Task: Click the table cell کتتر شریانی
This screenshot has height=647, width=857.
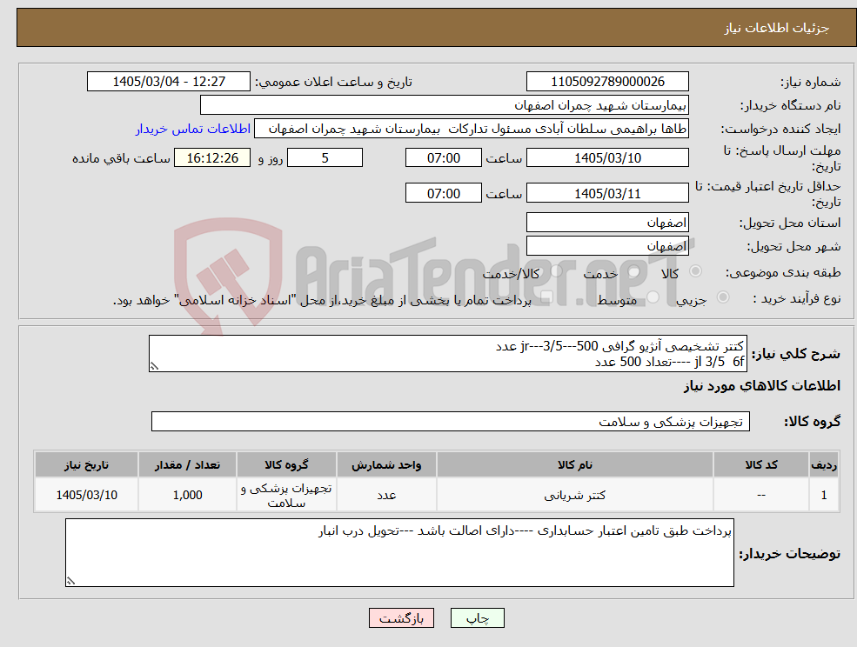Action: coord(574,495)
